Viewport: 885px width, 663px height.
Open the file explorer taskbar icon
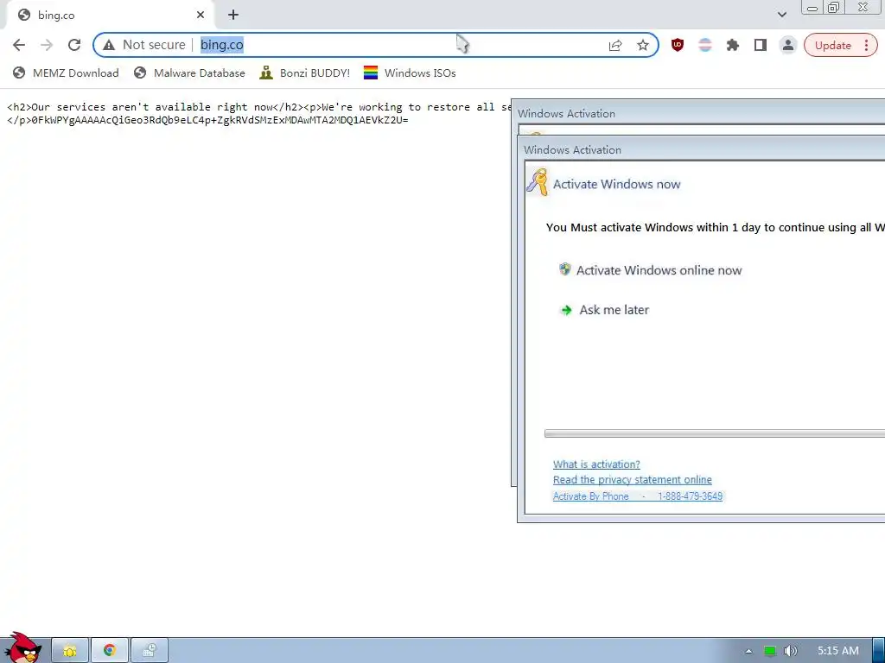[70, 651]
